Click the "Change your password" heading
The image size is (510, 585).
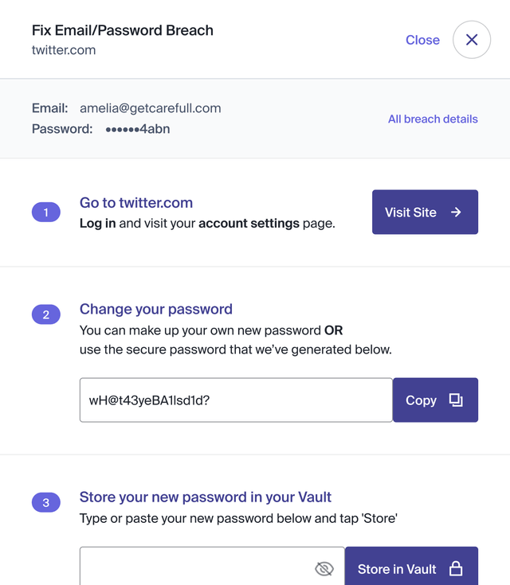click(156, 310)
